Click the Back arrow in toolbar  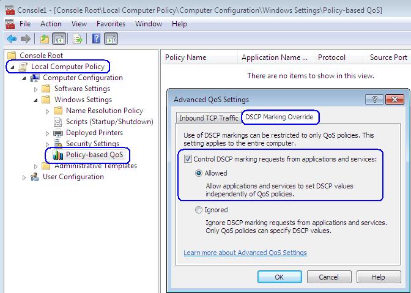11,39
